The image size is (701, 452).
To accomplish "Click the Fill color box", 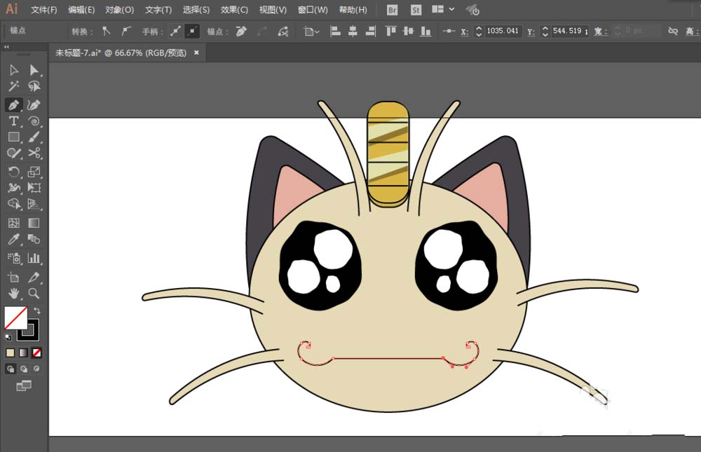I will click(15, 317).
